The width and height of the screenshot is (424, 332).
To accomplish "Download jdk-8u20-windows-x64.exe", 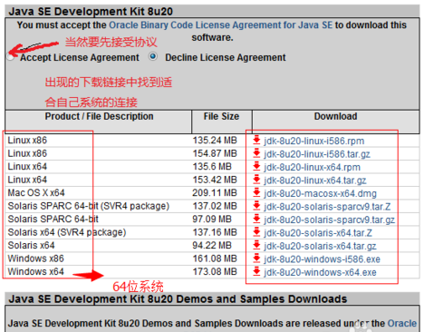I will 320,272.
